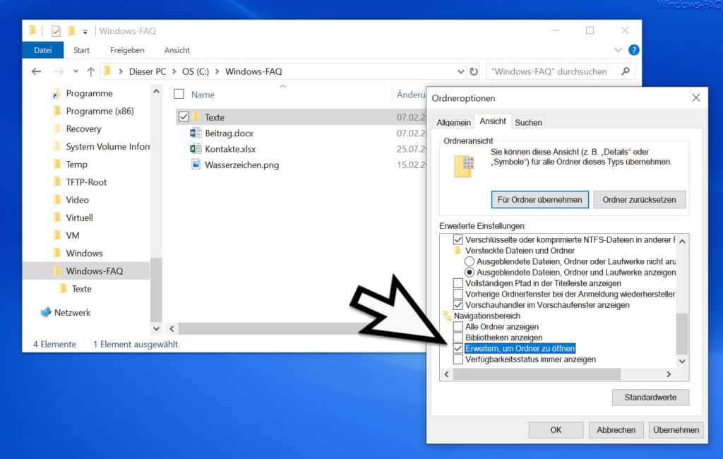Select the Kontakte.xlsx Excel file icon
This screenshot has height=459, width=723.
click(196, 148)
